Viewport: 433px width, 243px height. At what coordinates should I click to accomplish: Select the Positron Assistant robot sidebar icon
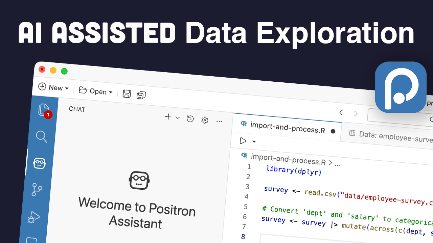[x=39, y=163]
